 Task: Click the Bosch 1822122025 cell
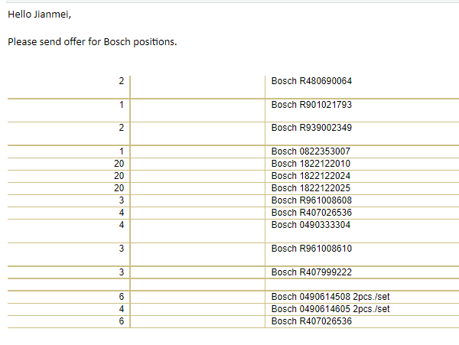coord(311,188)
